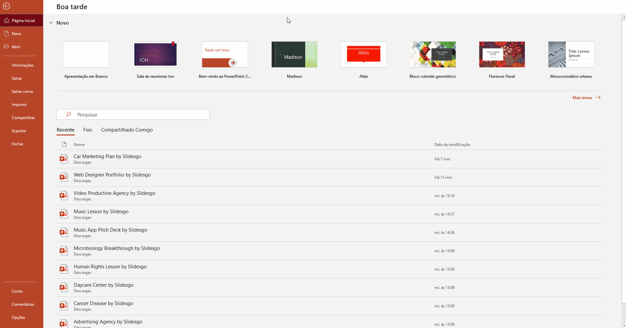This screenshot has width=626, height=328.
Task: Click the search magnifier icon
Action: (68, 114)
